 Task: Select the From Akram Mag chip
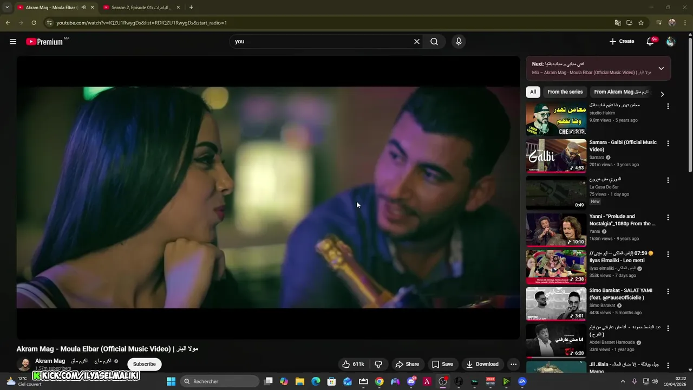click(x=622, y=92)
